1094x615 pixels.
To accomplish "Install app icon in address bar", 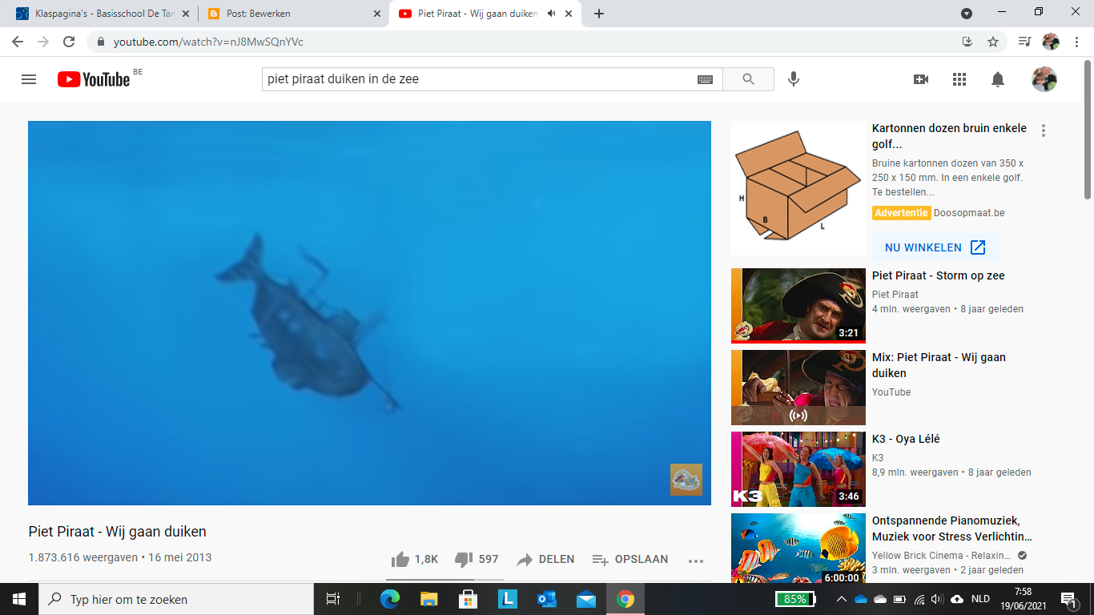I will click(967, 42).
